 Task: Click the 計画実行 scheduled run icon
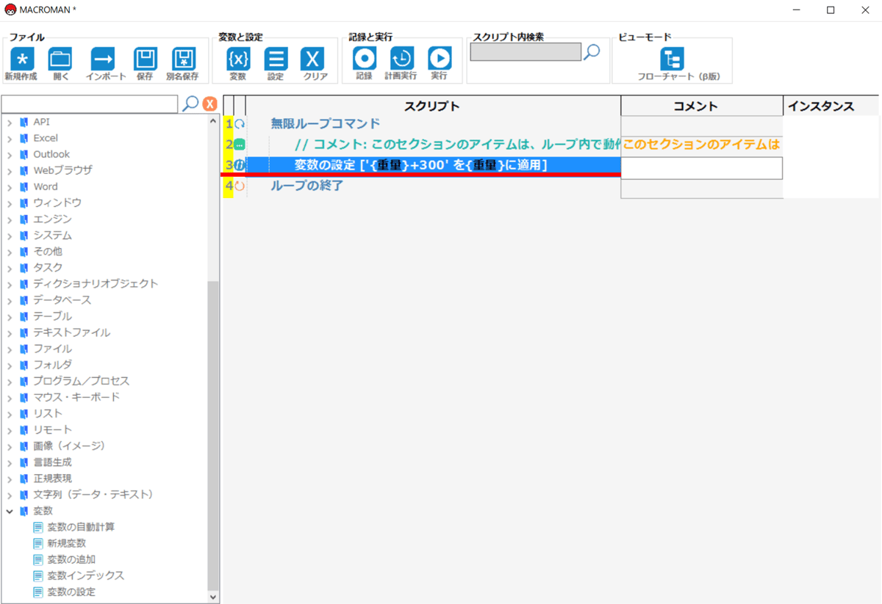[x=401, y=58]
